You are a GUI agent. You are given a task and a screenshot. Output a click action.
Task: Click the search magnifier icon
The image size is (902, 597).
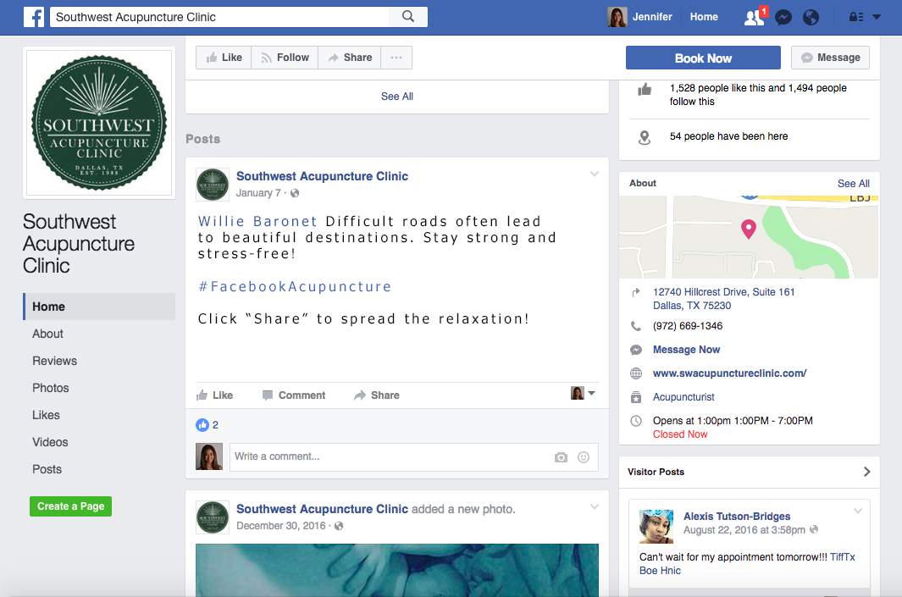(408, 16)
